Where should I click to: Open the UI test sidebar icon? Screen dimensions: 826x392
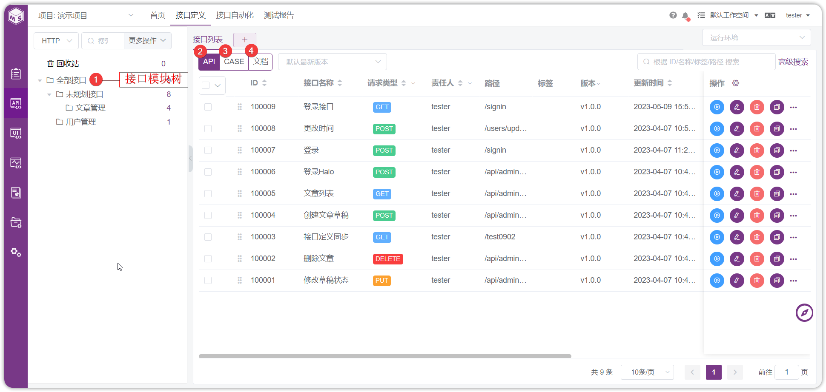(x=16, y=133)
